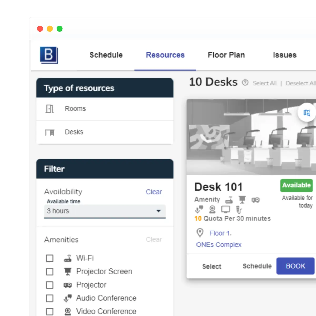Switch to the Floor Plan tab
The width and height of the screenshot is (316, 316).
[226, 55]
